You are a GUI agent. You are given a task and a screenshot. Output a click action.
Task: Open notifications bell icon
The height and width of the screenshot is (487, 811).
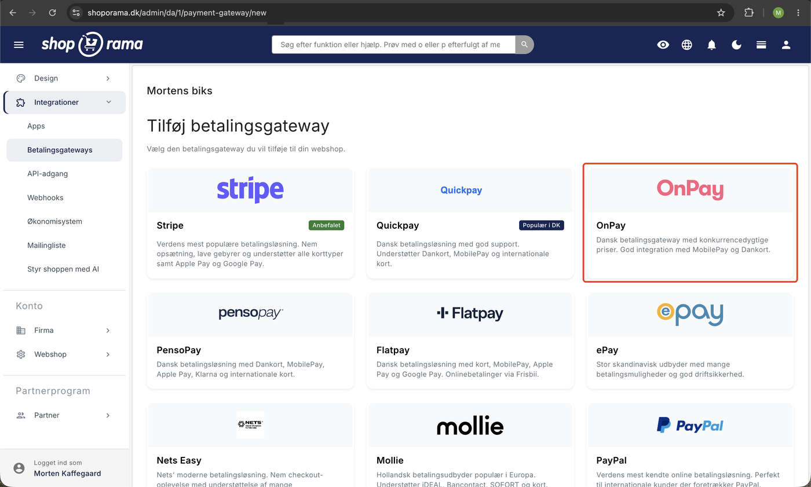point(712,45)
